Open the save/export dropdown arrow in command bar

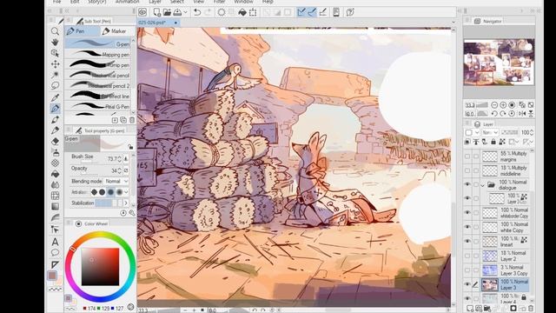tap(185, 12)
